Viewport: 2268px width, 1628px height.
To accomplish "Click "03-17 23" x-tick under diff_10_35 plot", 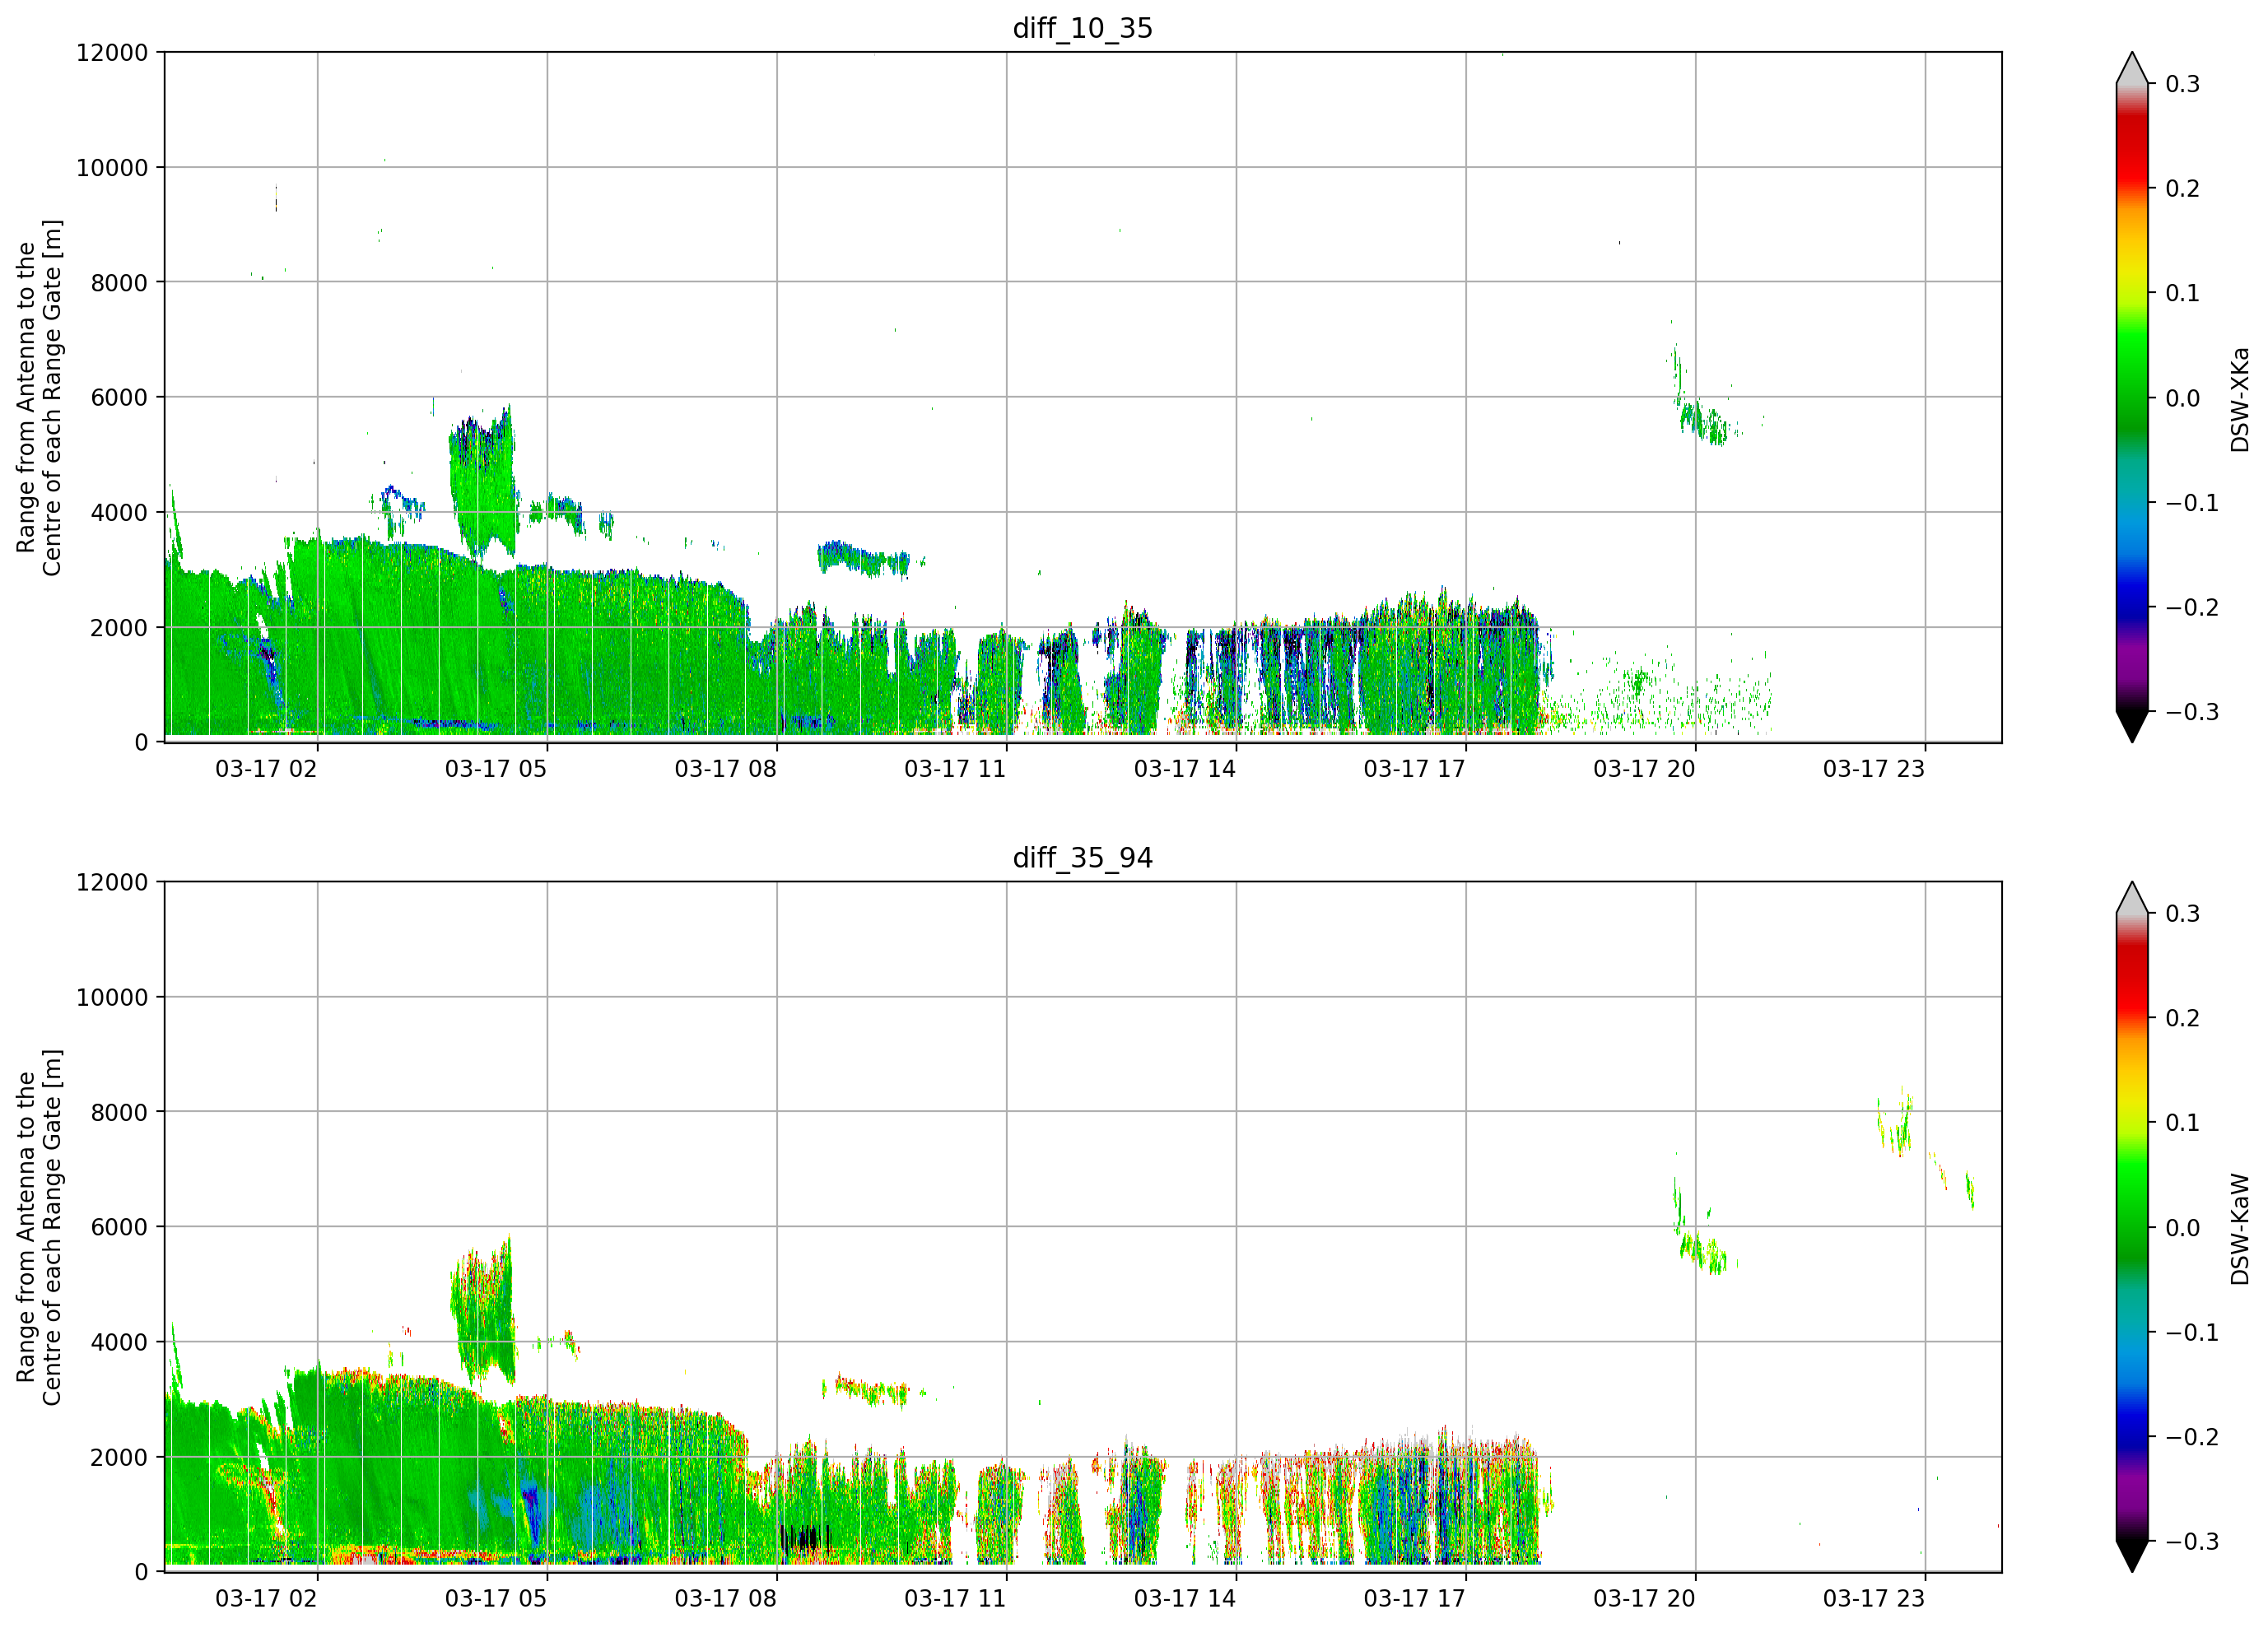I will [1874, 769].
